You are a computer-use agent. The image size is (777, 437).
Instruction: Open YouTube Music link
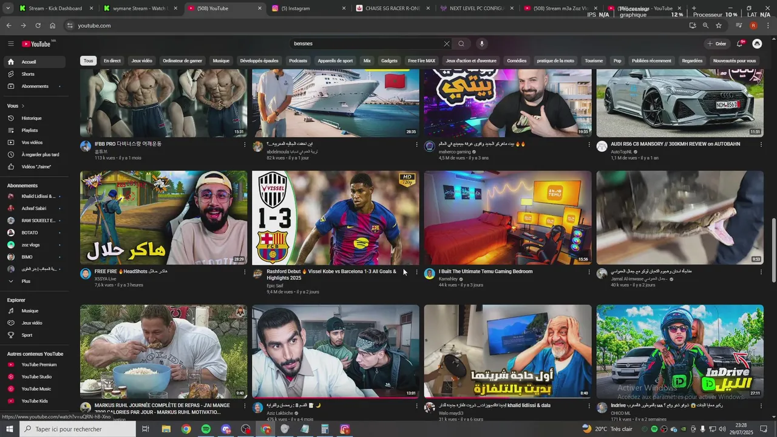pyautogui.click(x=34, y=389)
